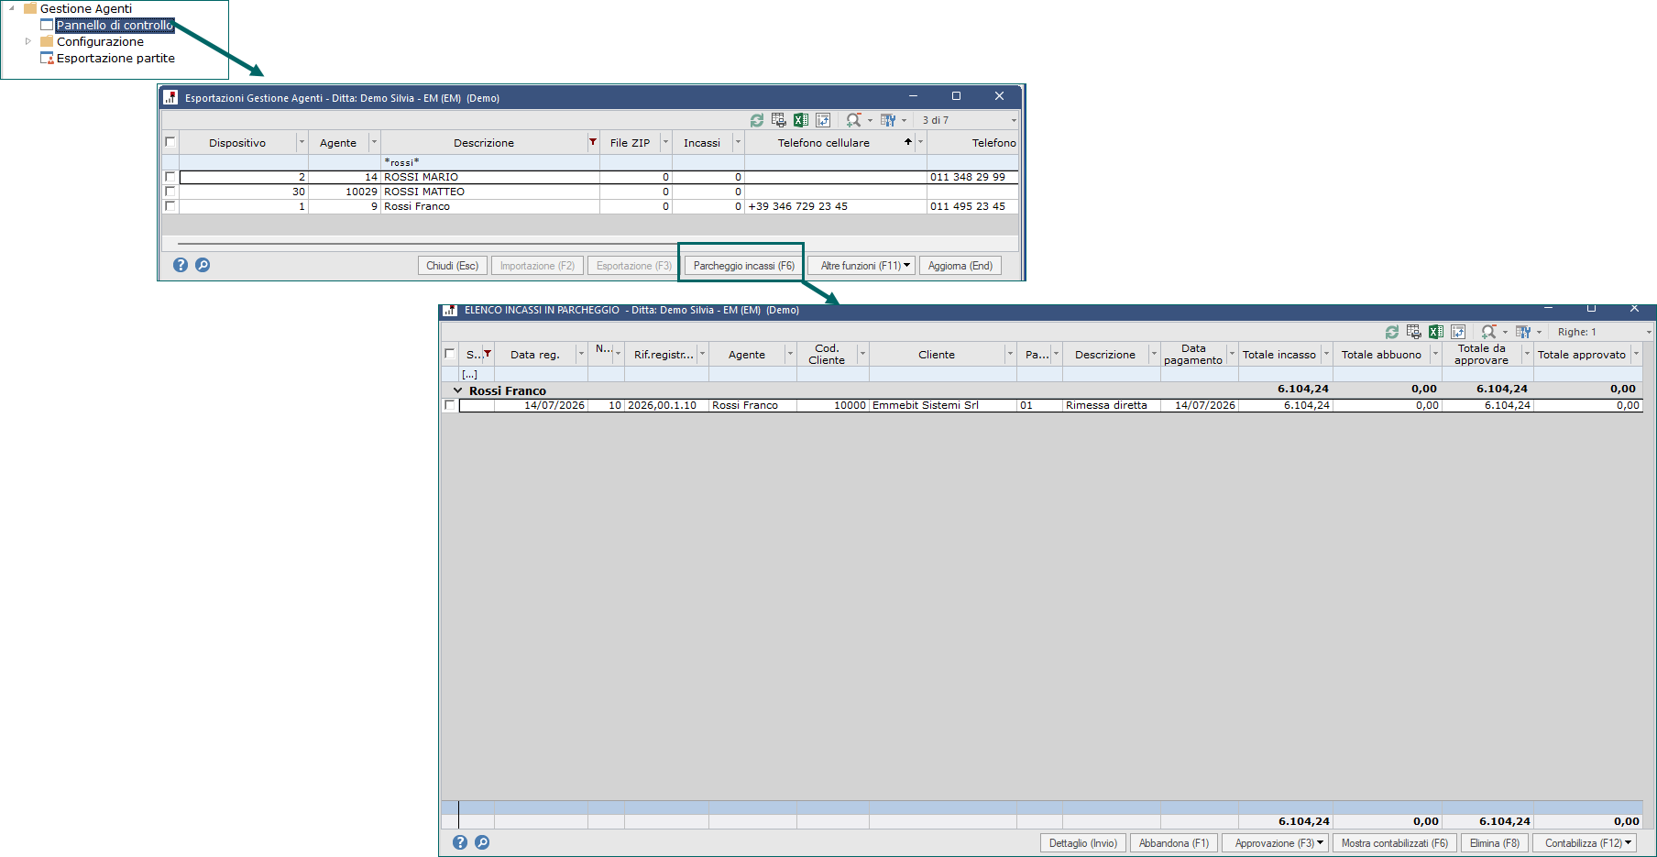Click Aggiorna (End) button

tap(960, 266)
